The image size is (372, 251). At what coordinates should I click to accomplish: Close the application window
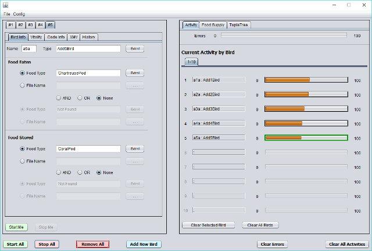364,5
